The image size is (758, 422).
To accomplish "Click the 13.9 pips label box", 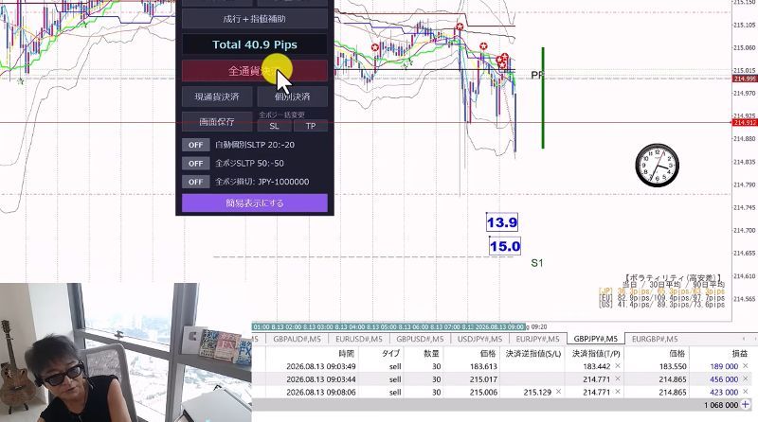I will pyautogui.click(x=502, y=222).
